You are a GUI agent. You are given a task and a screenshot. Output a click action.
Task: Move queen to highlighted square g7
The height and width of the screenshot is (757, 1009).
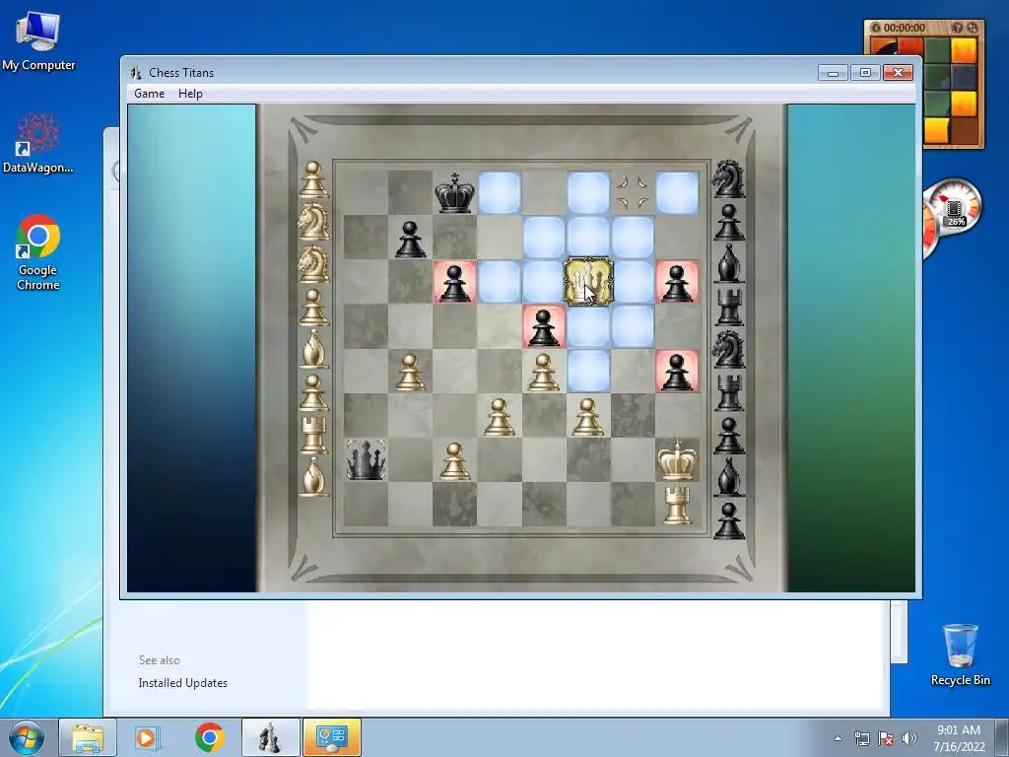[x=633, y=237]
